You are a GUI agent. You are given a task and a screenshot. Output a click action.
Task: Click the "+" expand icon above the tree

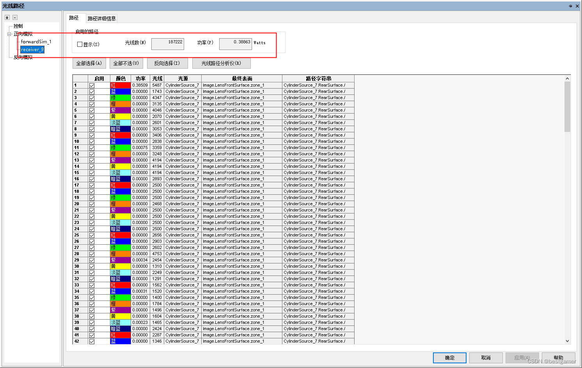(7, 18)
